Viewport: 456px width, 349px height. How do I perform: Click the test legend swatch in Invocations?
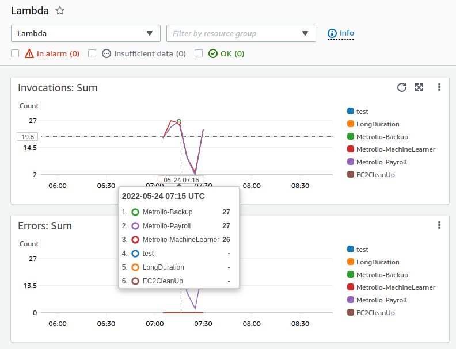tap(351, 112)
